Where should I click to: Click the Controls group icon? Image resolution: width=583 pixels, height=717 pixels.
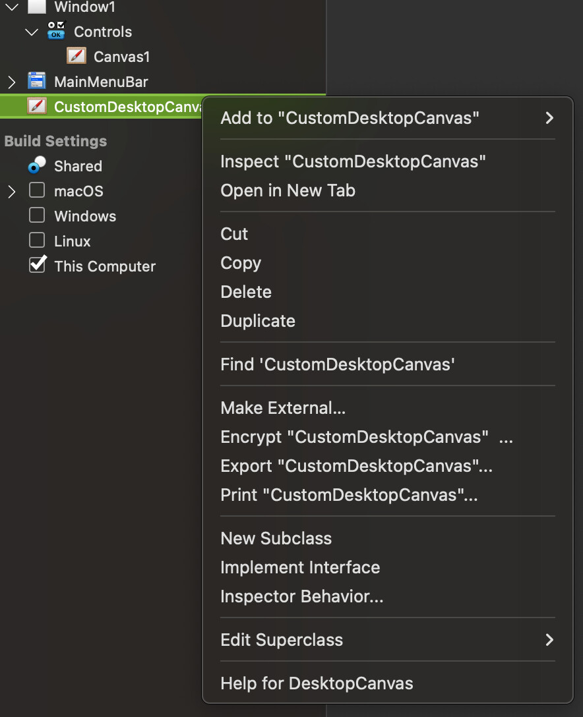point(57,30)
